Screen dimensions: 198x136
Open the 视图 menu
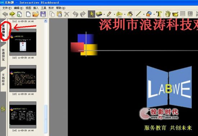point(28,8)
